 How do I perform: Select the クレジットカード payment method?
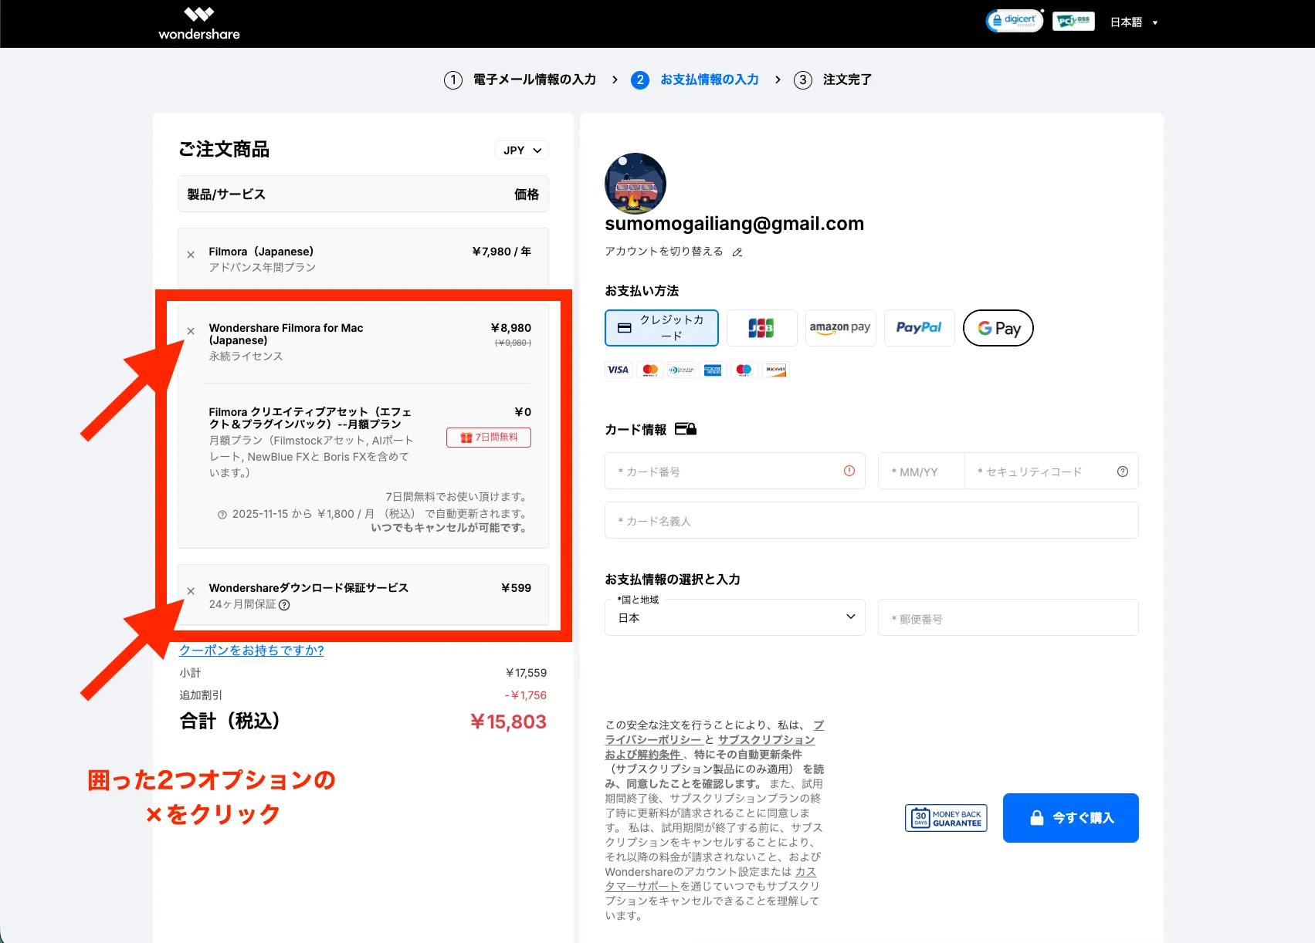(661, 327)
